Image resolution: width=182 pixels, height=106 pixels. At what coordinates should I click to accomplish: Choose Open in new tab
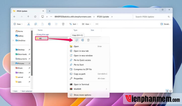(88, 51)
